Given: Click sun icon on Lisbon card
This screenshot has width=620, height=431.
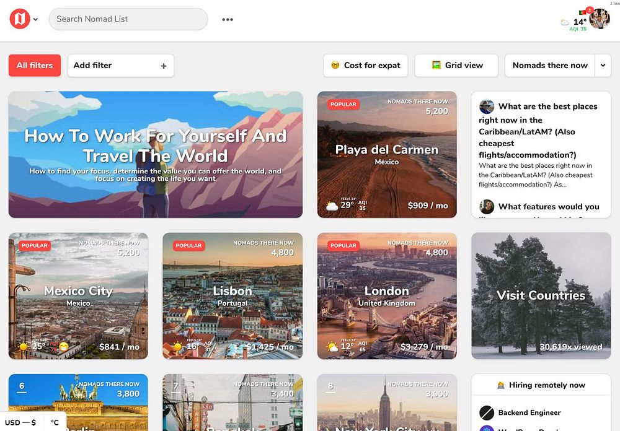Looking at the screenshot, I should coord(177,347).
